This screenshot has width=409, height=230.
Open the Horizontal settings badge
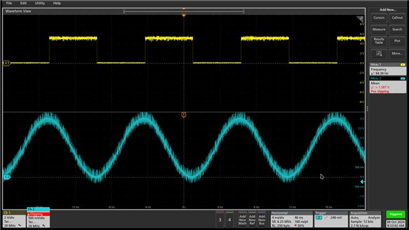pos(291,219)
